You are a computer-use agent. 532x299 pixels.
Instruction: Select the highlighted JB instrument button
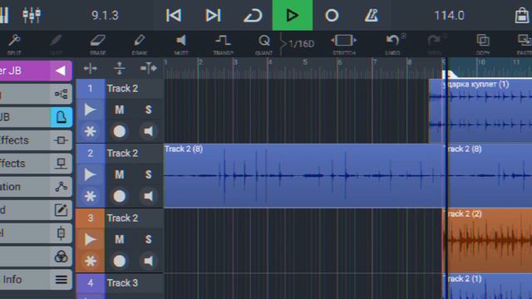[x=61, y=117]
